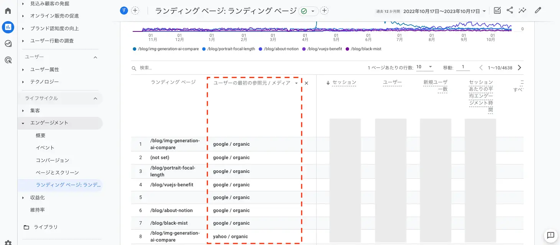
Task: Open the Insights sparkline icon
Action: [x=522, y=11]
